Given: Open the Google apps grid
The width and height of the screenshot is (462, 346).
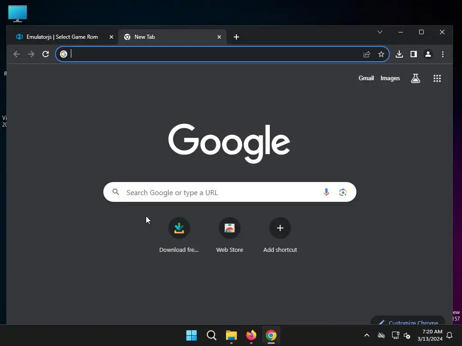Looking at the screenshot, I should coord(437,78).
